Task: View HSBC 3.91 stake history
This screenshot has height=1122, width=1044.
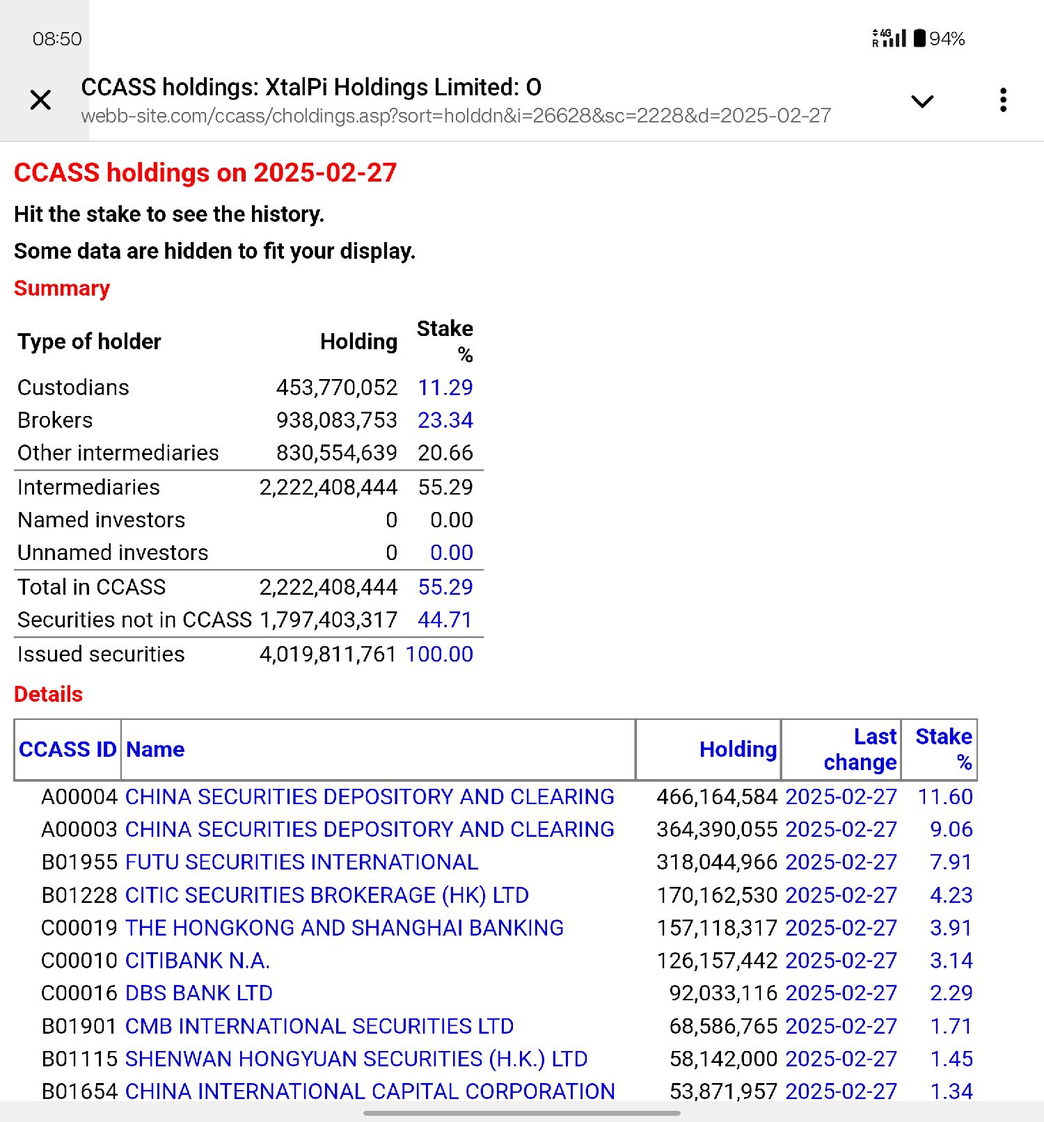Action: pos(951,927)
